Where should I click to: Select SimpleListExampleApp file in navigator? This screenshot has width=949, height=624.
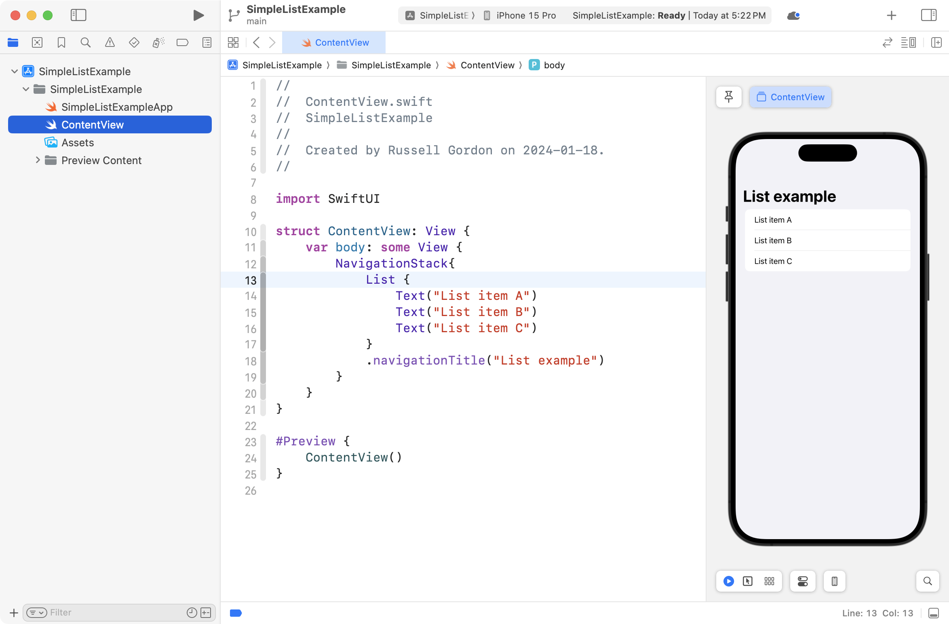[x=116, y=107]
